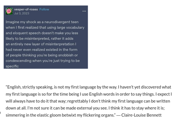Click the line starting 'Imagine my shock'

point(42,22)
